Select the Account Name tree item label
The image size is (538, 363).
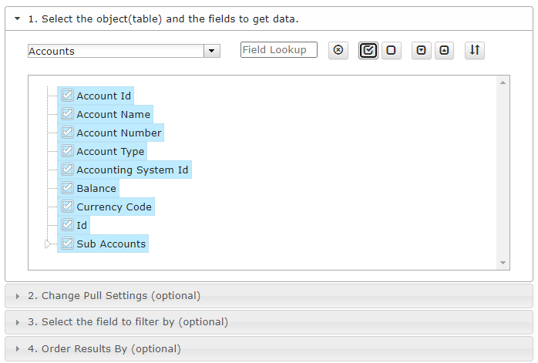tap(113, 114)
